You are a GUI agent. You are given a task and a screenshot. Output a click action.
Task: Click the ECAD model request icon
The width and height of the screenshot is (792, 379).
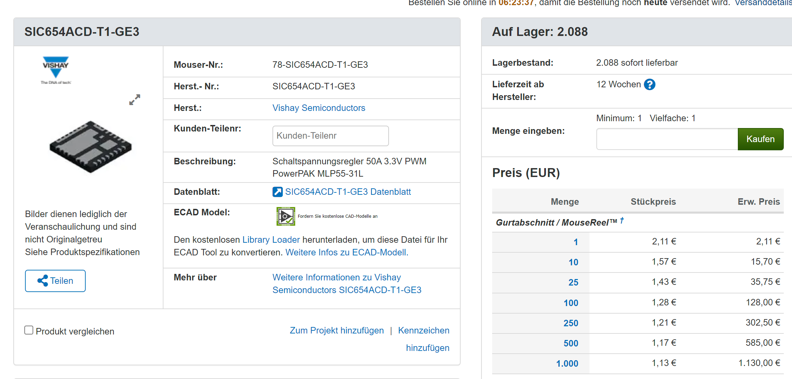point(285,216)
